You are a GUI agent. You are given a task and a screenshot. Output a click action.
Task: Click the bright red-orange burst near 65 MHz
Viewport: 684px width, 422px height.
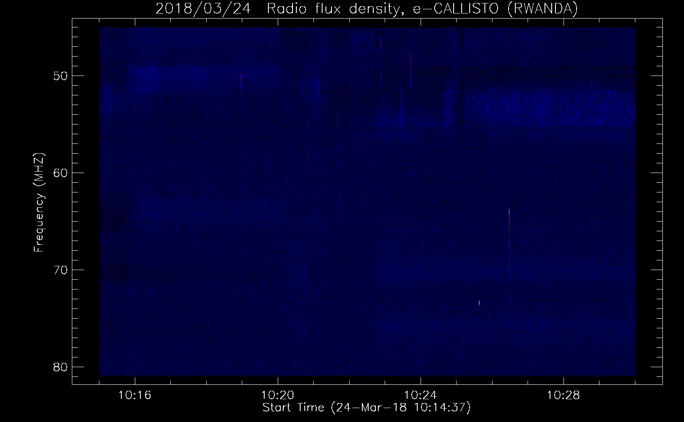point(509,221)
